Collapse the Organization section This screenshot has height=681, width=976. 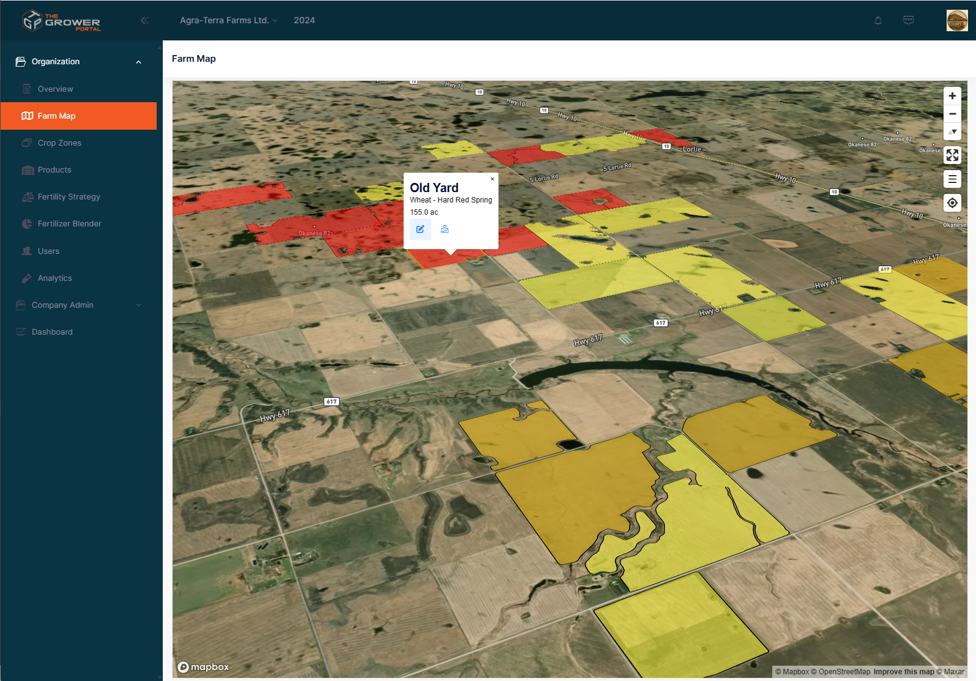(138, 62)
